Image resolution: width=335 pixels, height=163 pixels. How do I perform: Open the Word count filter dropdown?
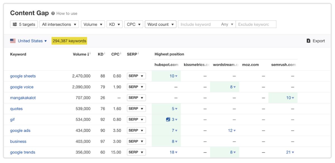point(161,24)
